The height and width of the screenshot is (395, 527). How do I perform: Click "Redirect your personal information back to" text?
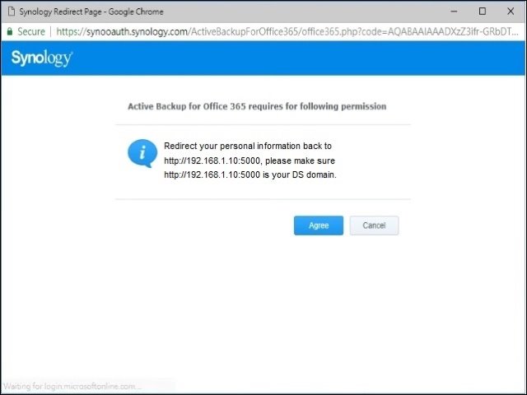click(x=247, y=146)
